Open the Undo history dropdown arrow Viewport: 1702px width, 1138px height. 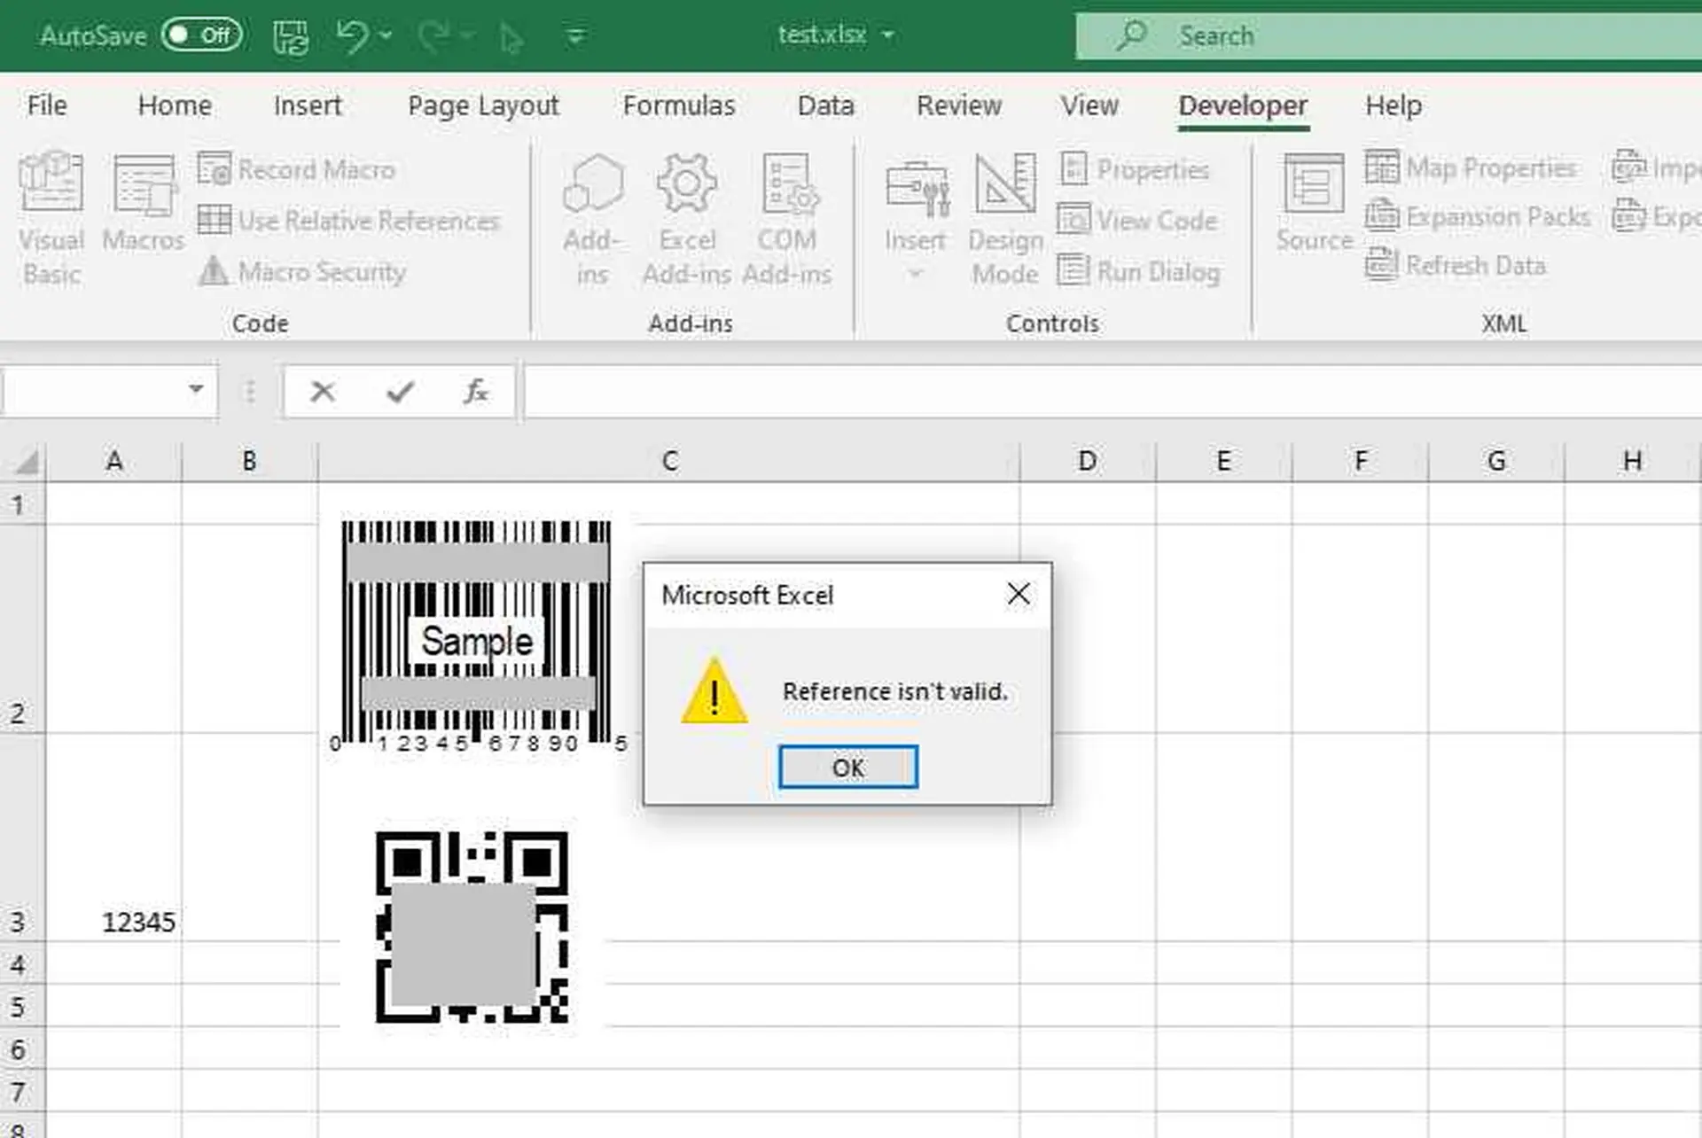coord(386,36)
